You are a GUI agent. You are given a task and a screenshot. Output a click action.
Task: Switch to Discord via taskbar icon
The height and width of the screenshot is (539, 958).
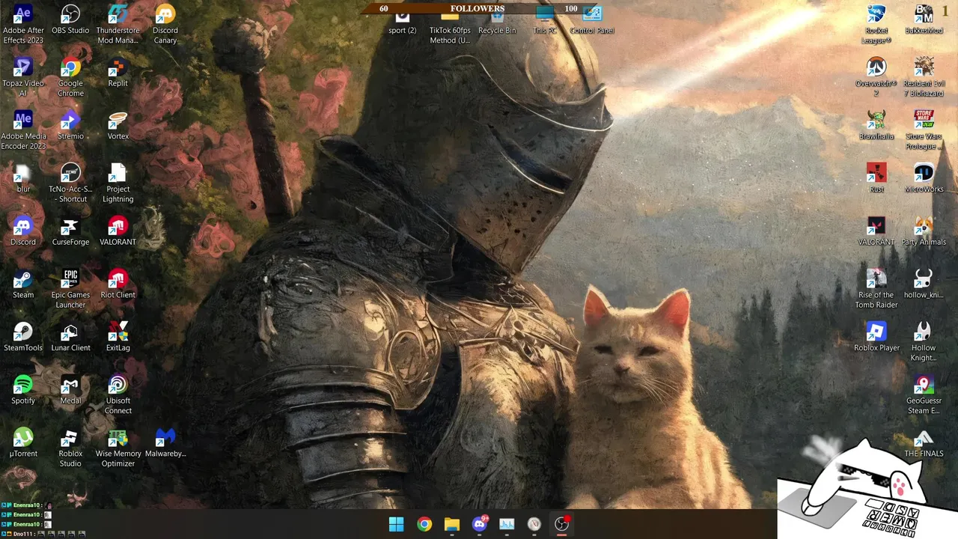(480, 524)
